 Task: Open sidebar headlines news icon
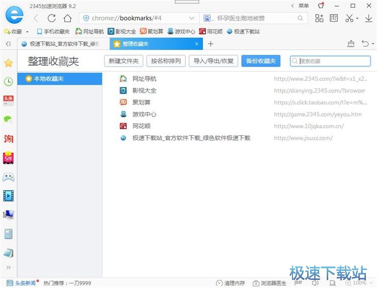(9, 100)
